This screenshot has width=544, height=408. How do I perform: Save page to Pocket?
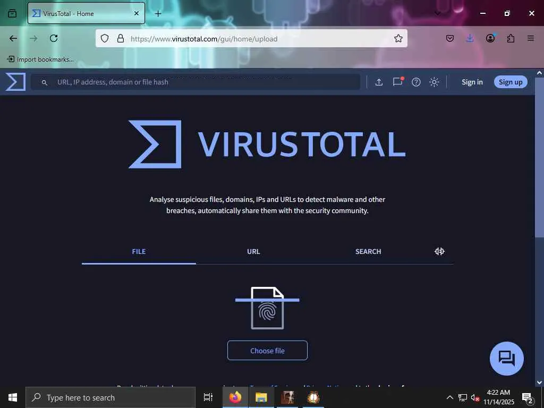coord(449,38)
